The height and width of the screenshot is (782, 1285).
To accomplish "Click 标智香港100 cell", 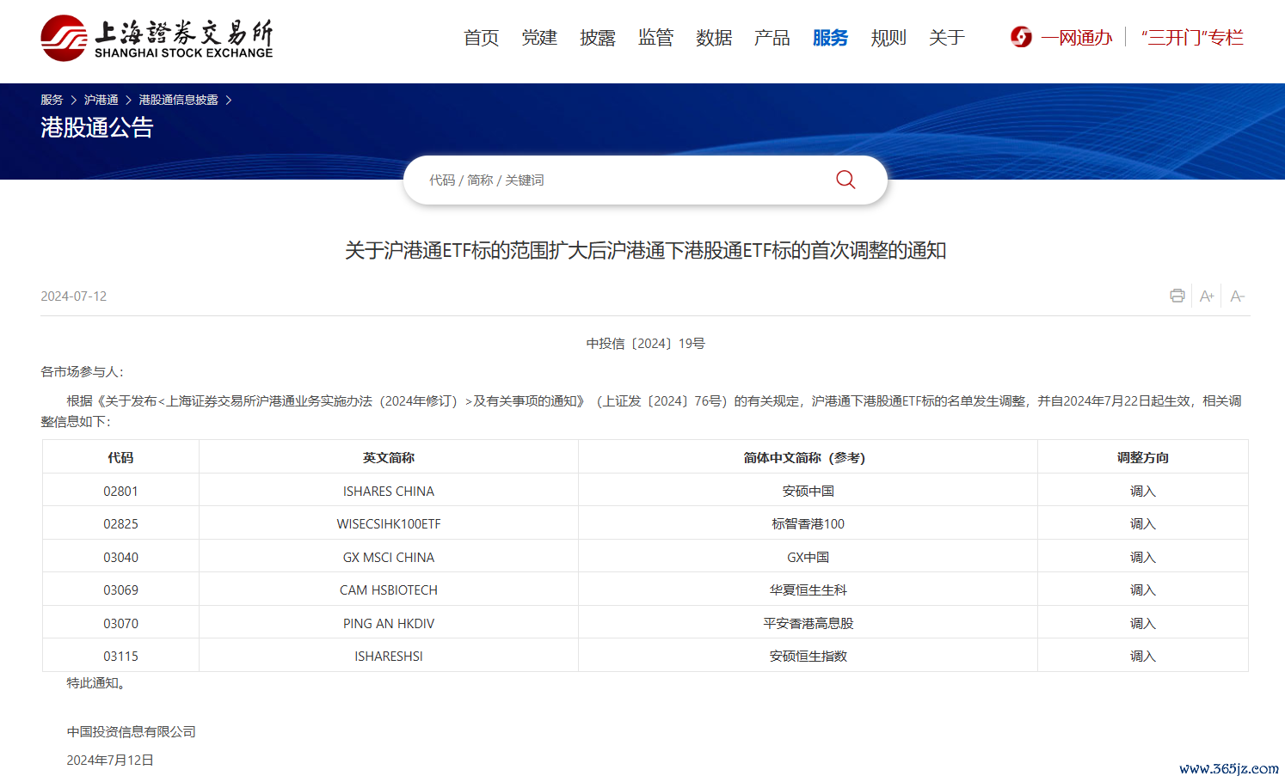I will coord(808,523).
